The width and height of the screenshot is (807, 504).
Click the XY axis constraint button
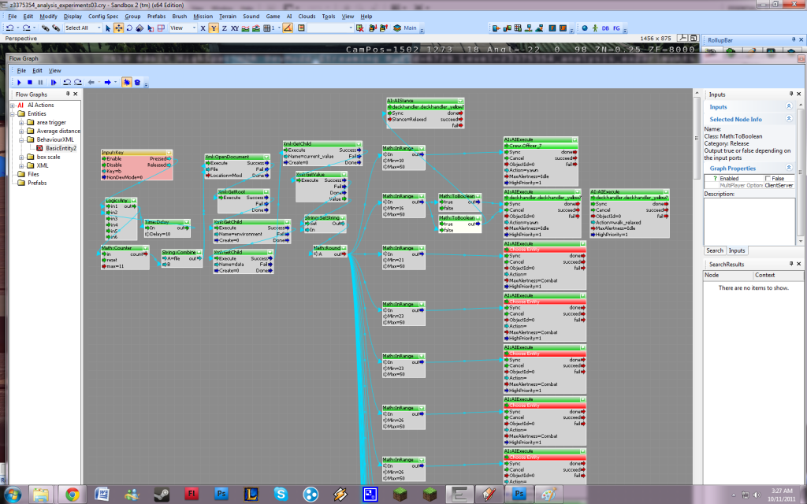[235, 28]
